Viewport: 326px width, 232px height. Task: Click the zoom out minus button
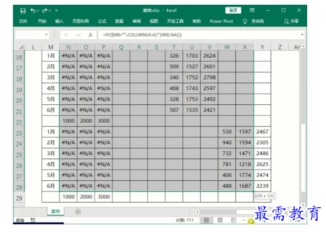pyautogui.click(x=244, y=220)
